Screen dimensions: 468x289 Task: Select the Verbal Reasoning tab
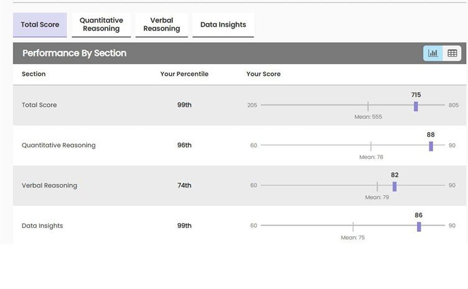(x=161, y=25)
